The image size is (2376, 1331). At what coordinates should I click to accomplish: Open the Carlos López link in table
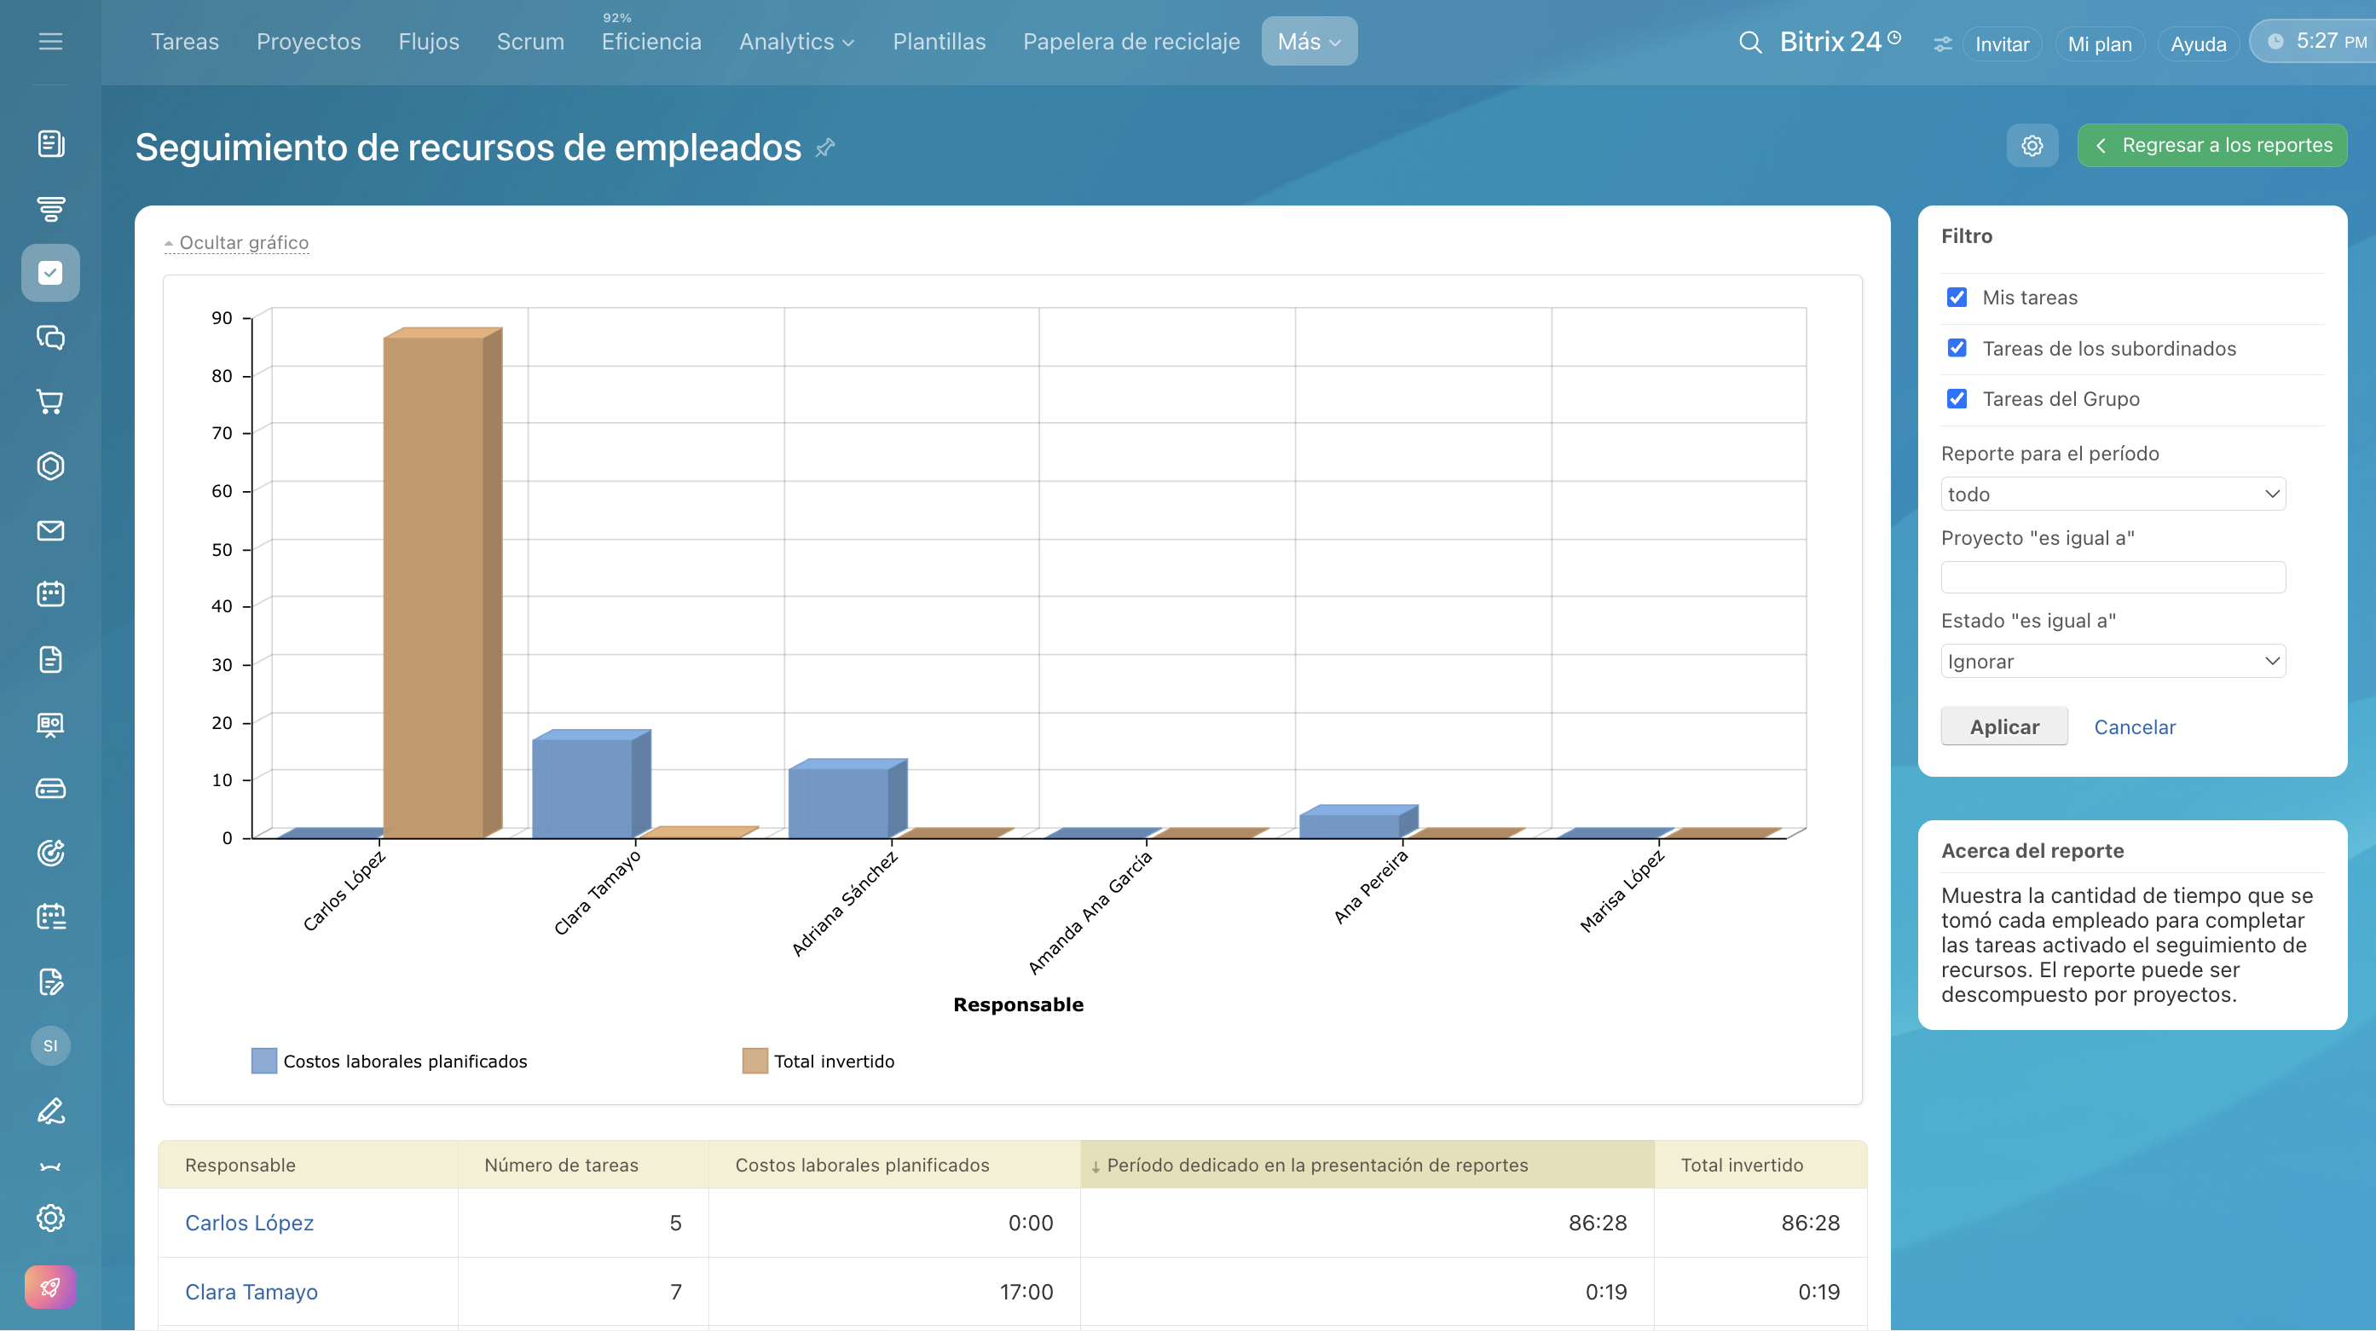(249, 1223)
